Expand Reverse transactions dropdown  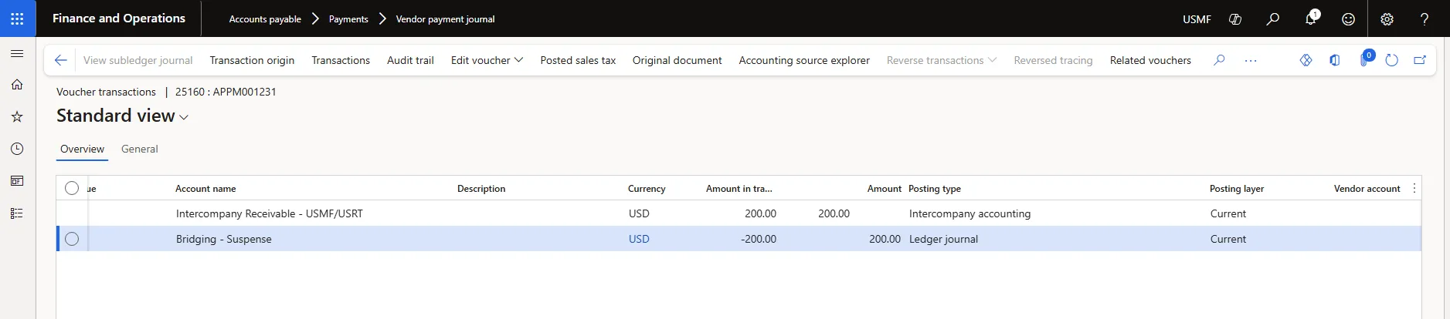click(x=942, y=60)
